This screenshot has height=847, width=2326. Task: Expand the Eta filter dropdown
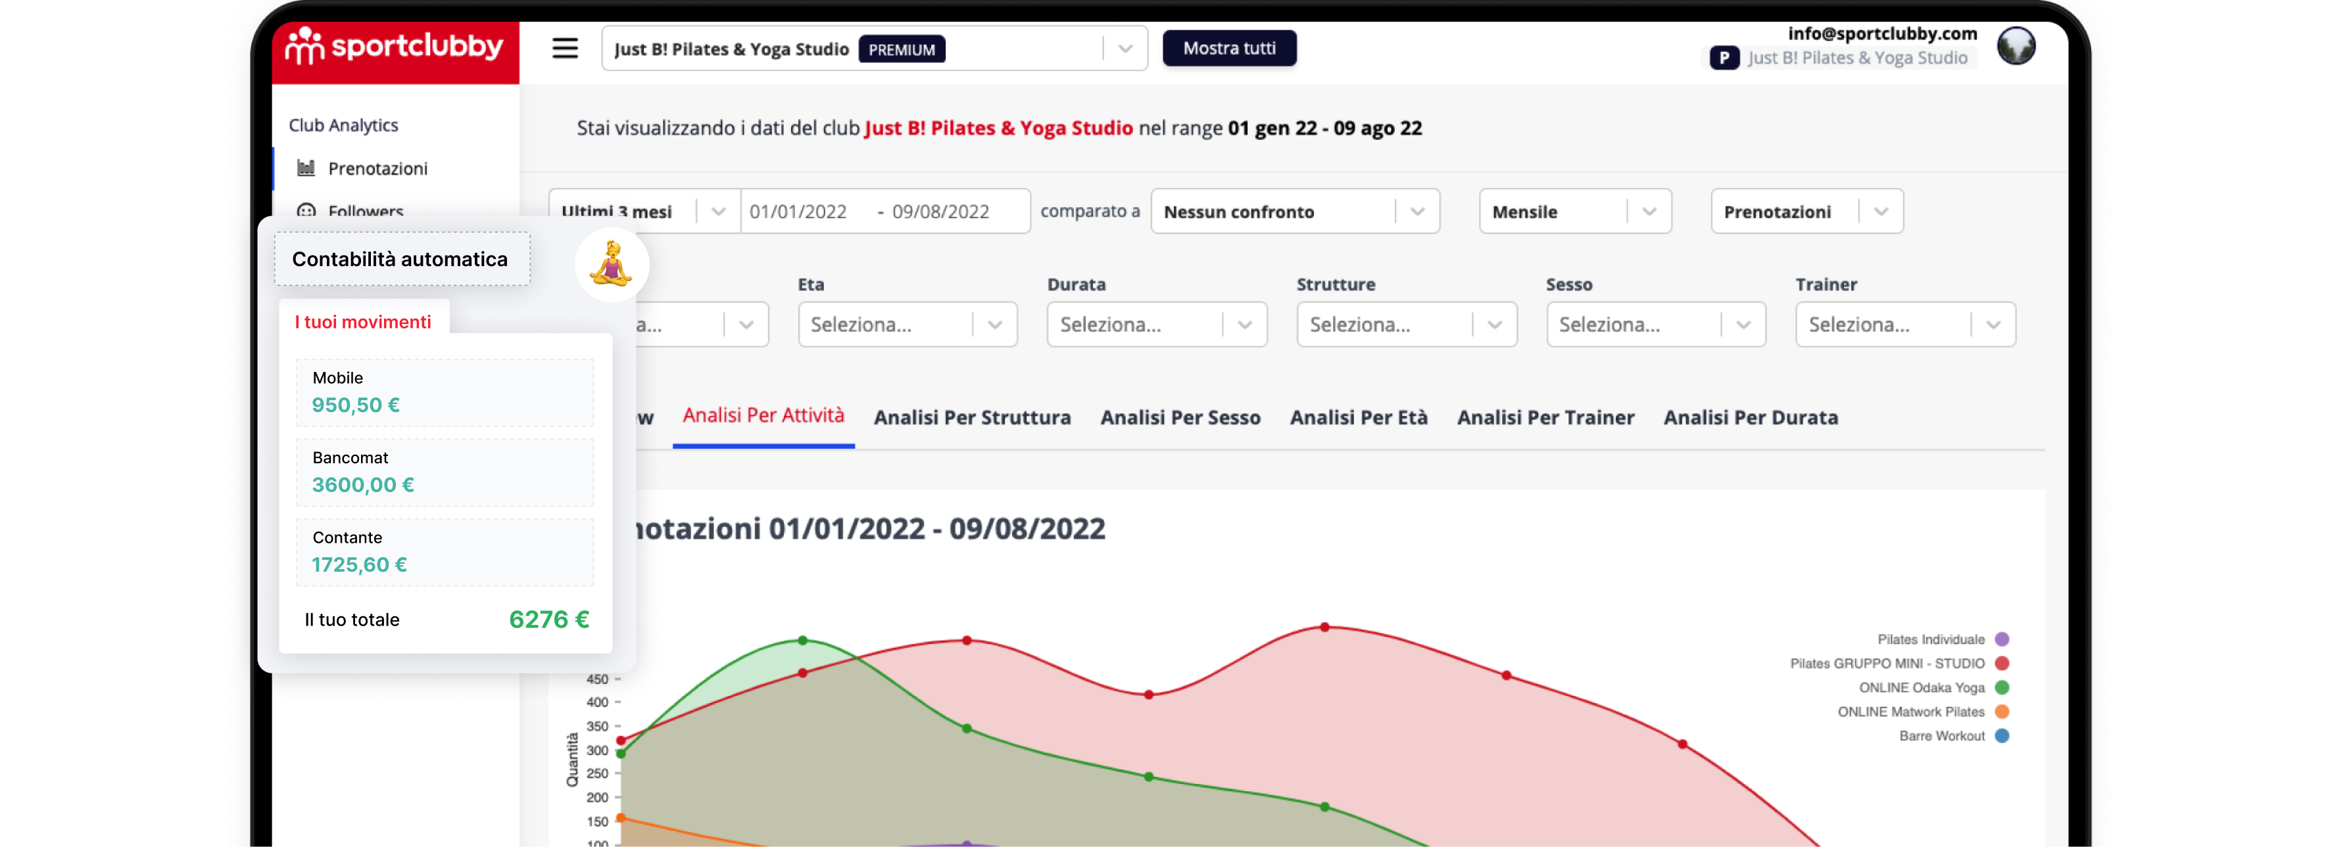908,324
